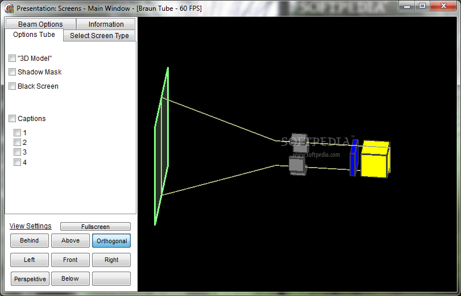The width and height of the screenshot is (461, 296).
Task: Click the blank button beside Below
Action: [x=111, y=278]
